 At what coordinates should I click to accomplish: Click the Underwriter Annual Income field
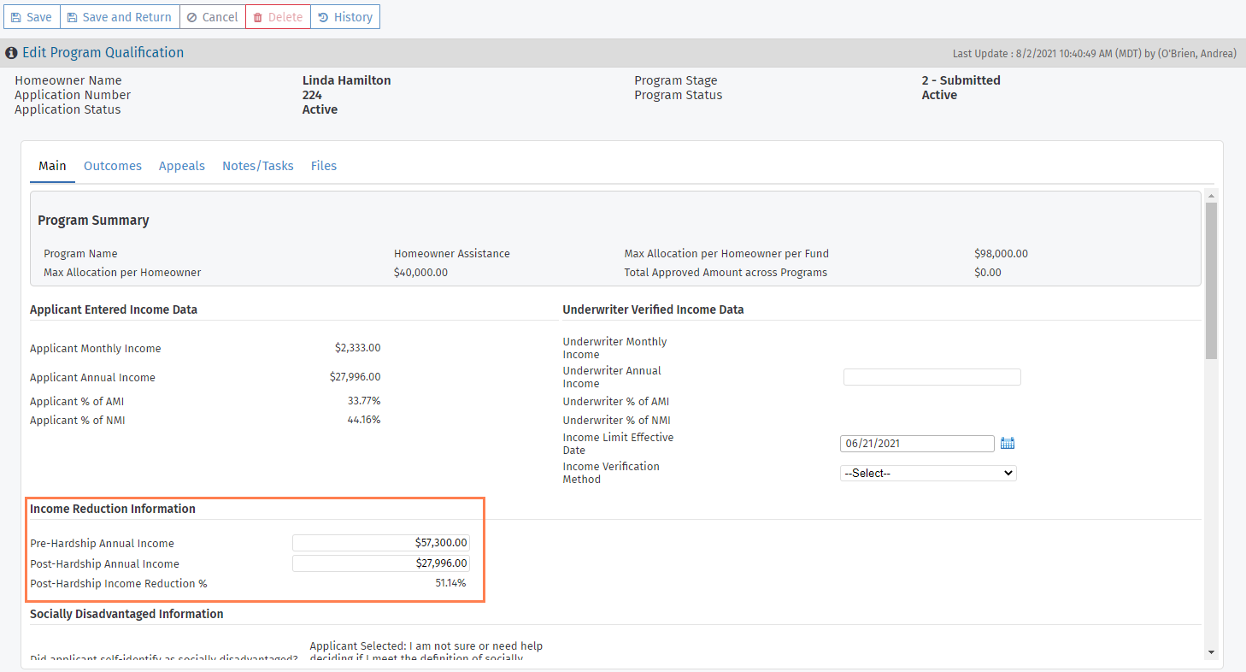[932, 377]
